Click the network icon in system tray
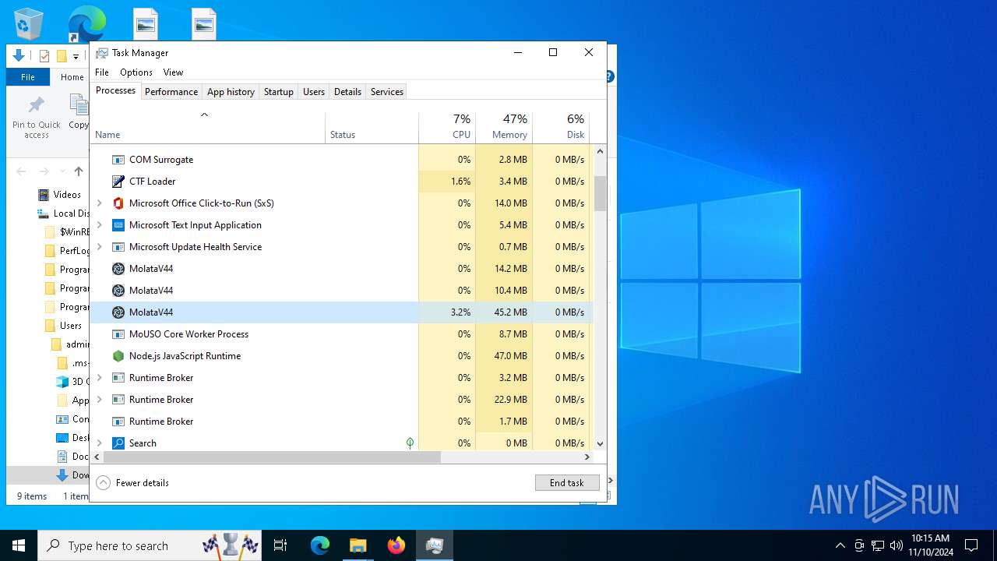 click(878, 545)
